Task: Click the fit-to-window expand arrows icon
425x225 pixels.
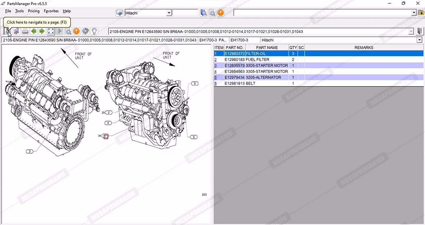Action: [51, 31]
